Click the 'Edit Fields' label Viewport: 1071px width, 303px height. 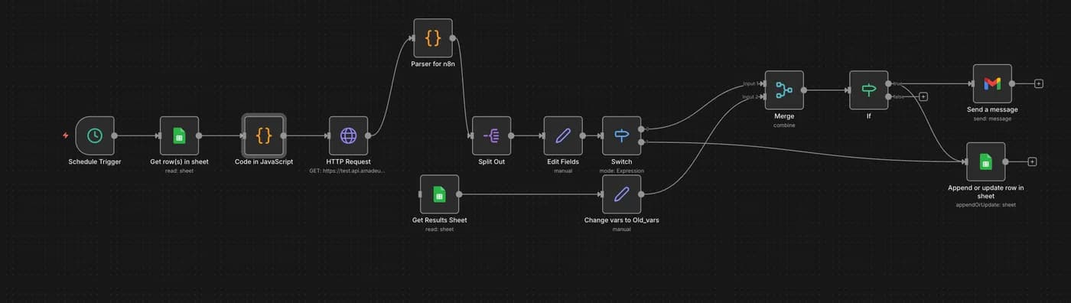coord(563,162)
